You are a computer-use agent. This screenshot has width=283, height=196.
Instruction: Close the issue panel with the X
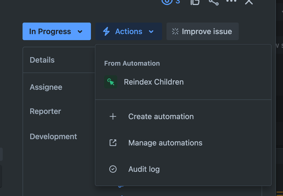tap(249, 2)
